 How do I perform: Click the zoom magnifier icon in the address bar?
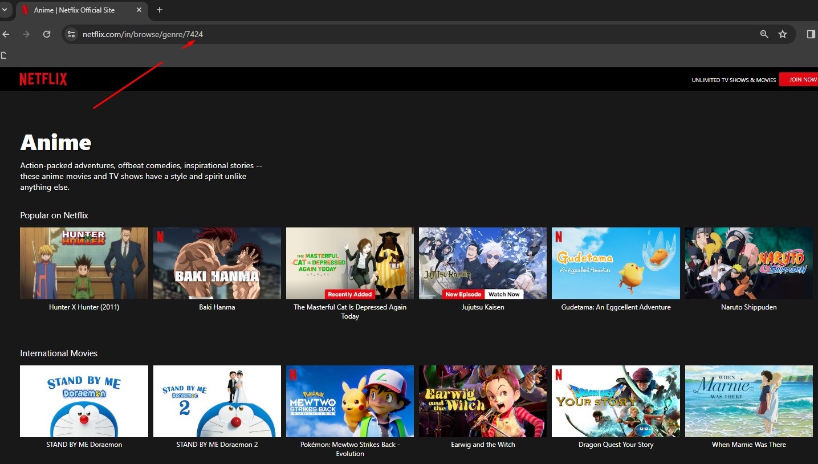pos(764,34)
